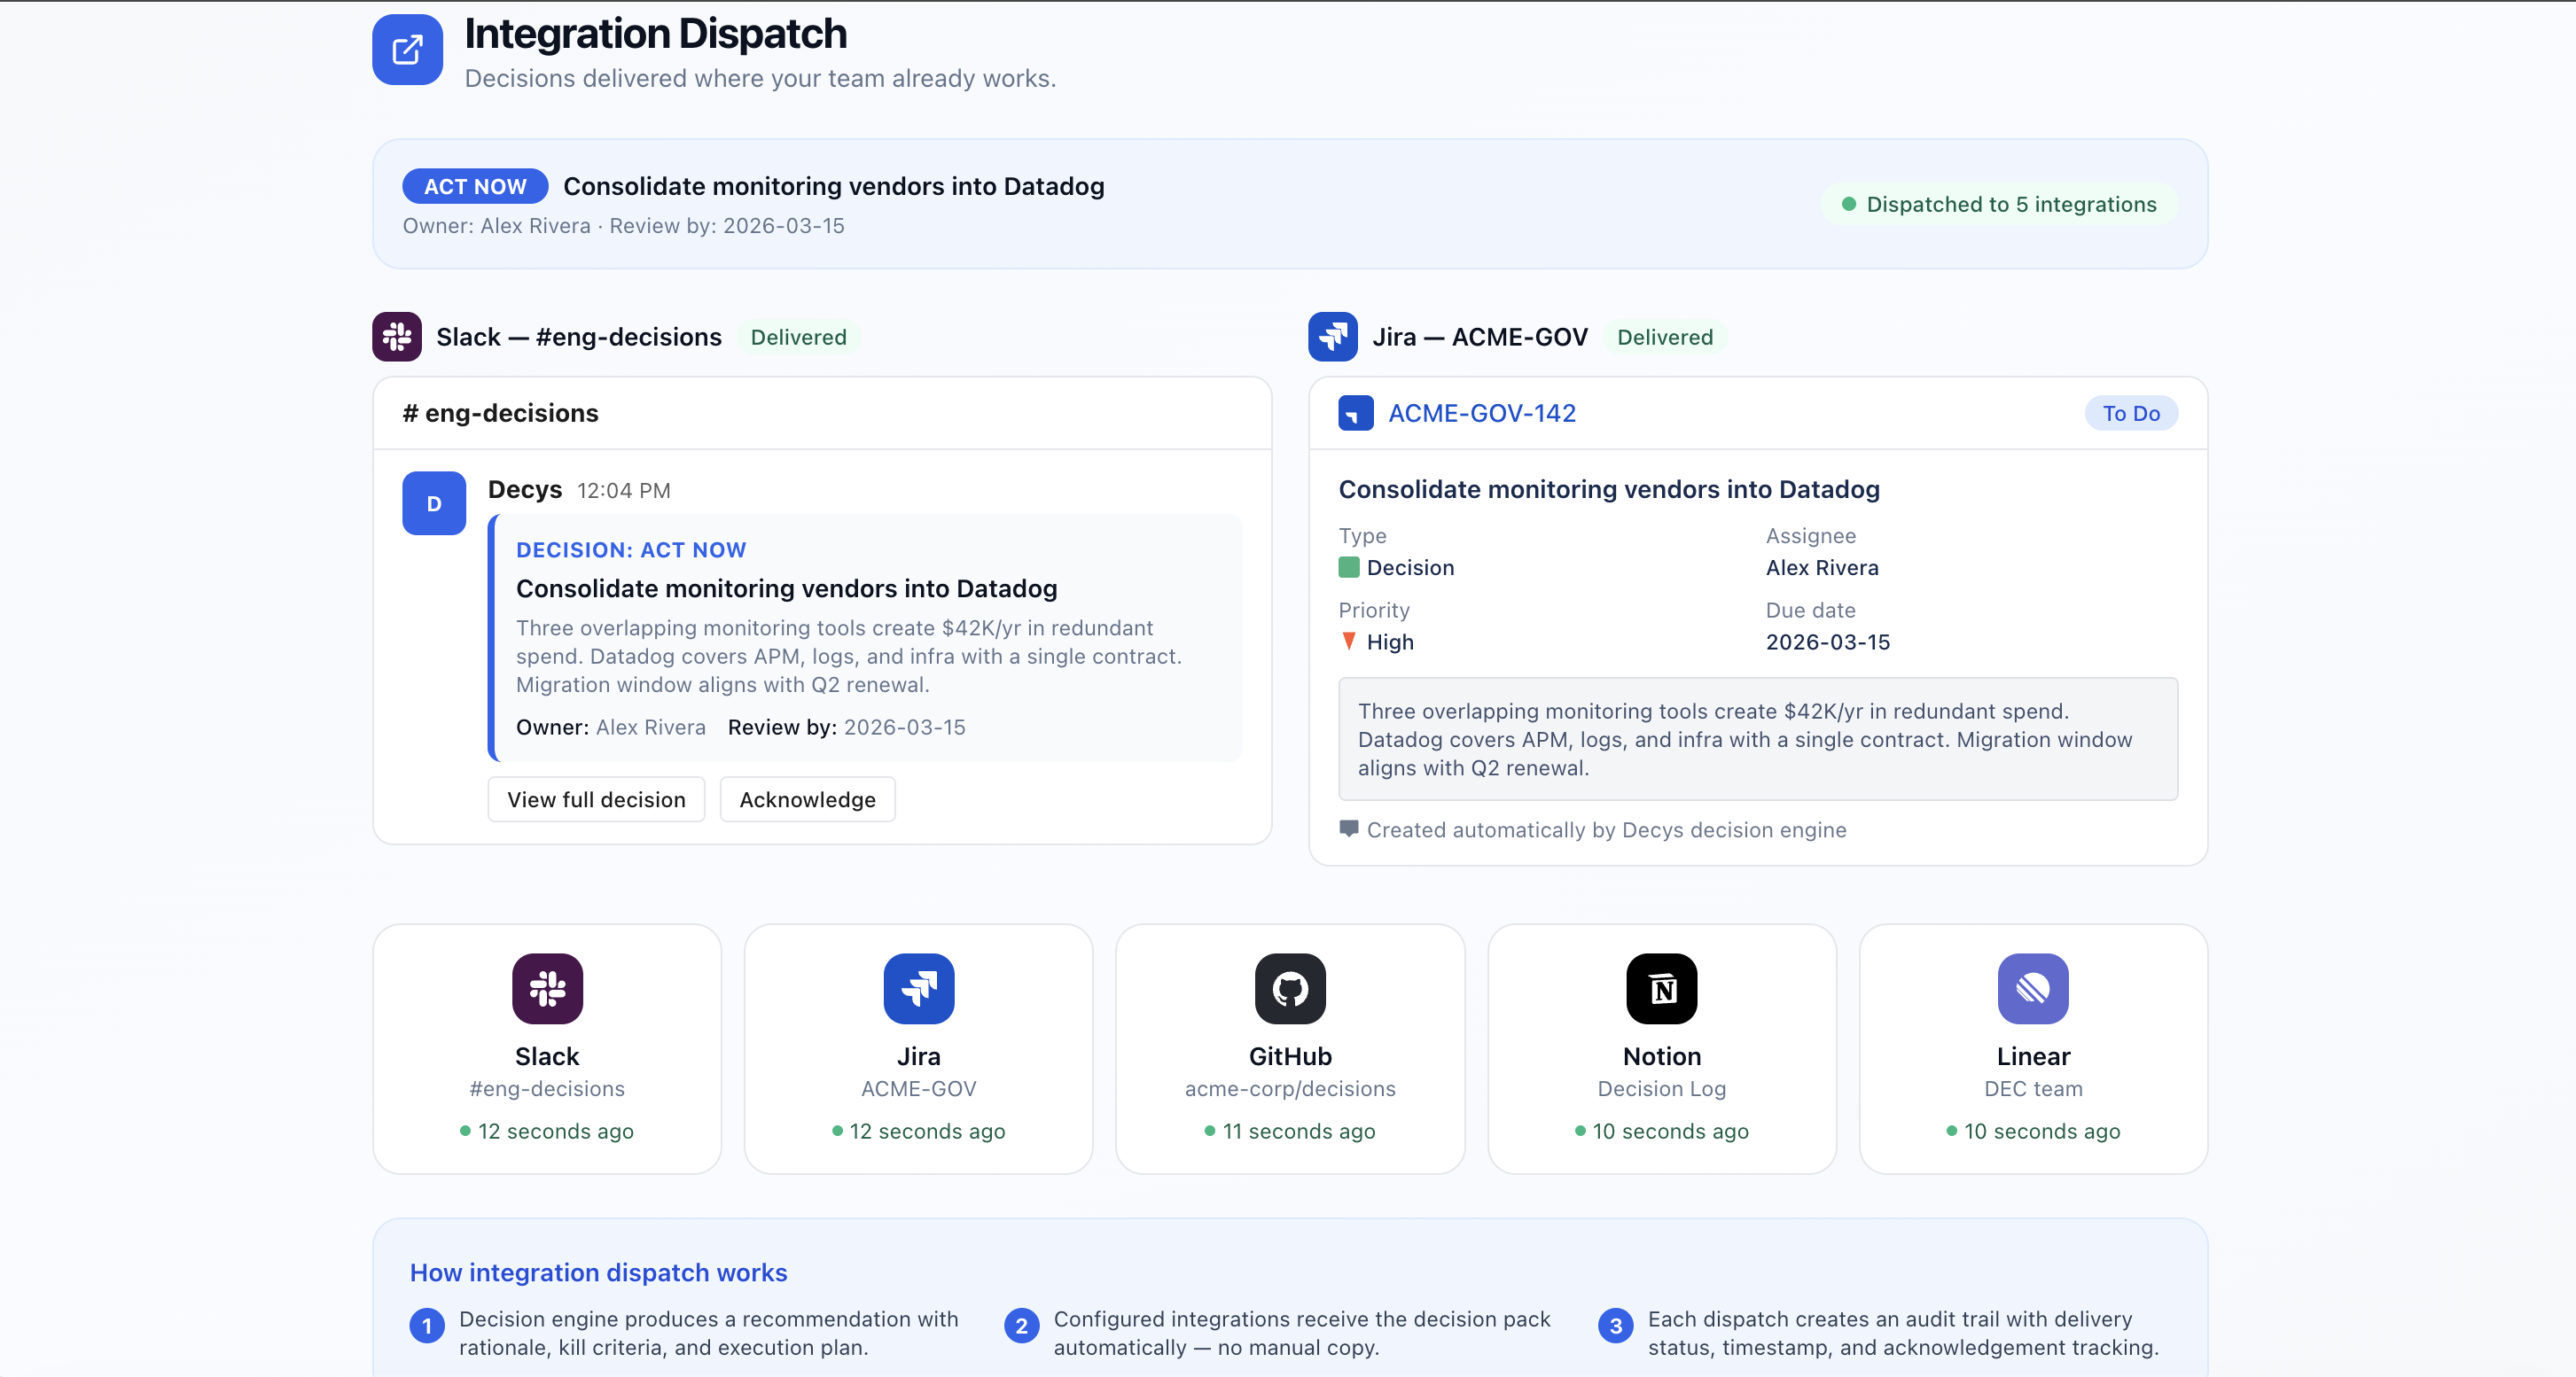
Task: Click the Jira icon in integration card
Action: click(x=918, y=988)
